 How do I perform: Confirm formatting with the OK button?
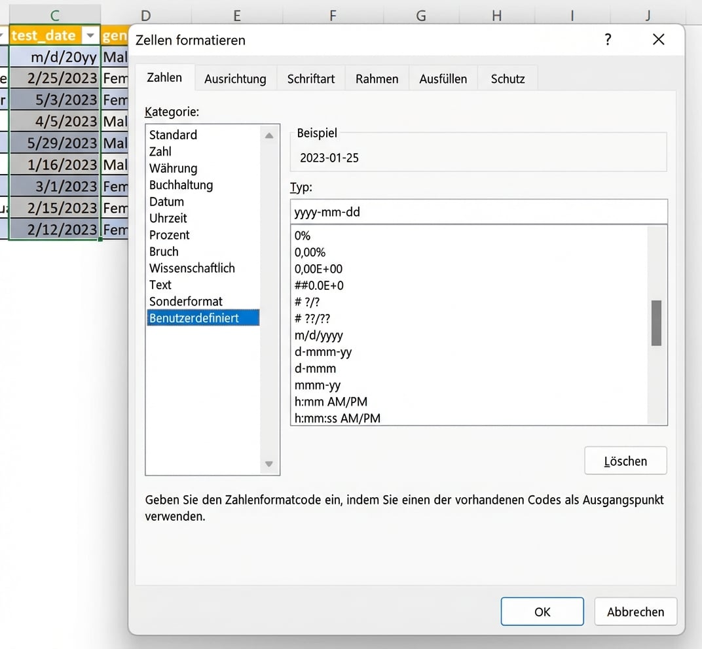[x=542, y=612]
